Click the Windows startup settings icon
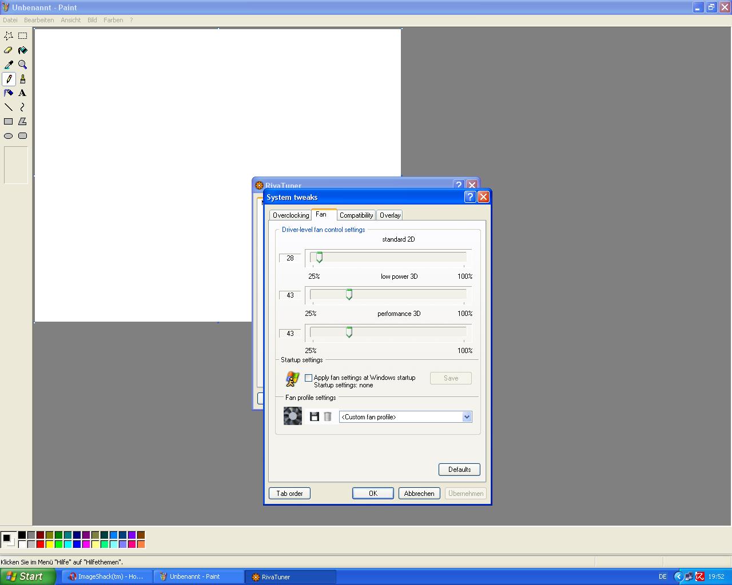This screenshot has width=732, height=585. click(x=292, y=379)
